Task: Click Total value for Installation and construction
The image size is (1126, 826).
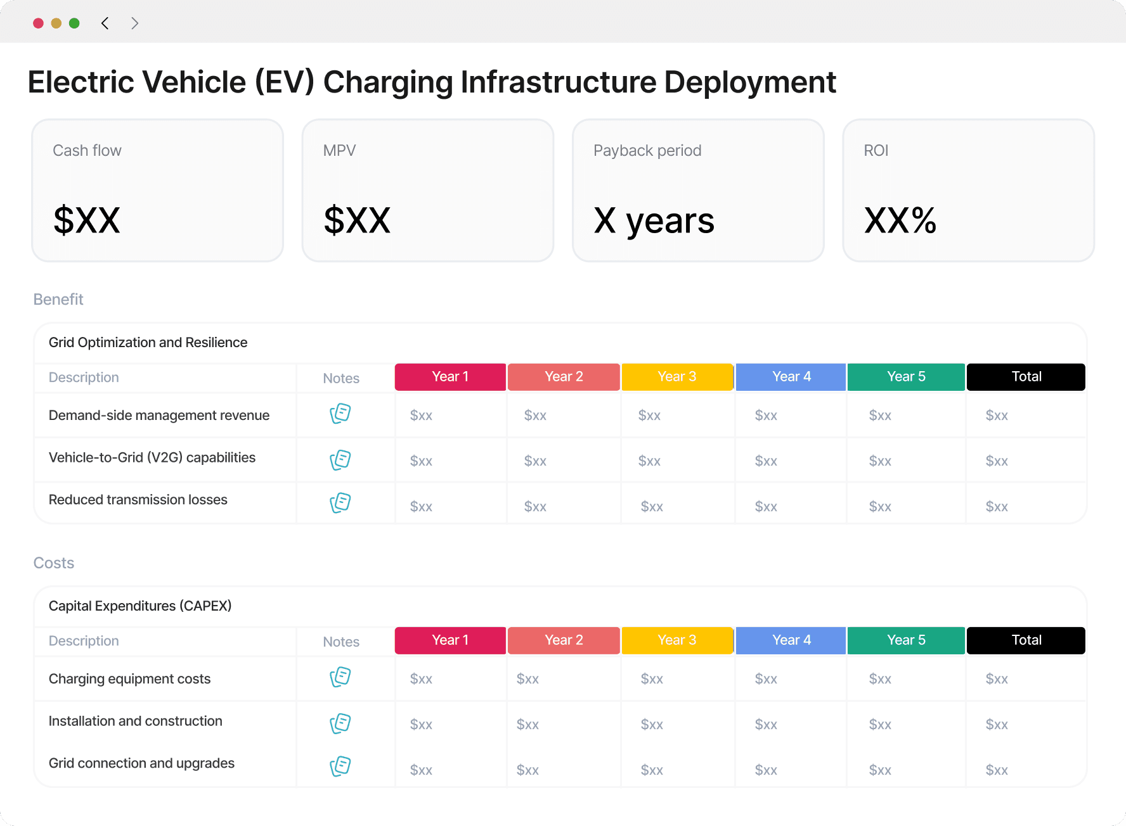Action: (x=997, y=725)
